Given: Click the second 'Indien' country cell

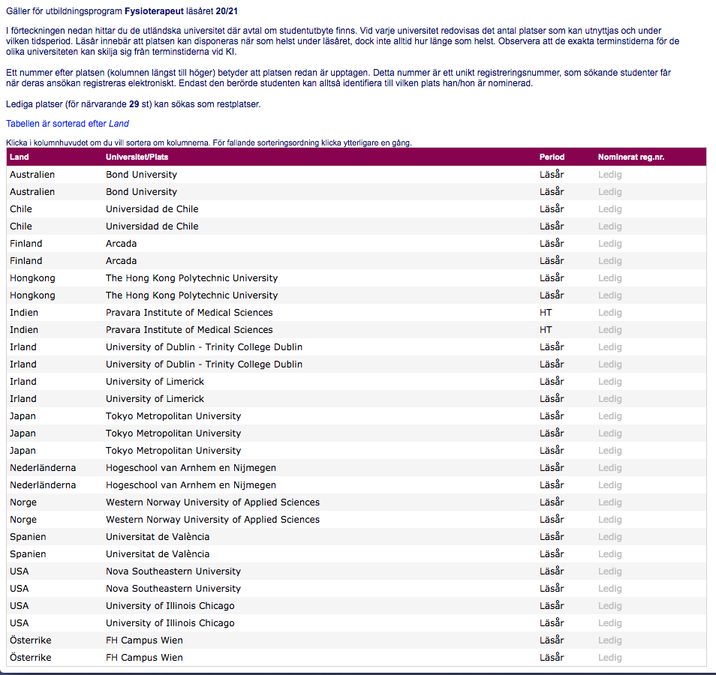Looking at the screenshot, I should 24,330.
